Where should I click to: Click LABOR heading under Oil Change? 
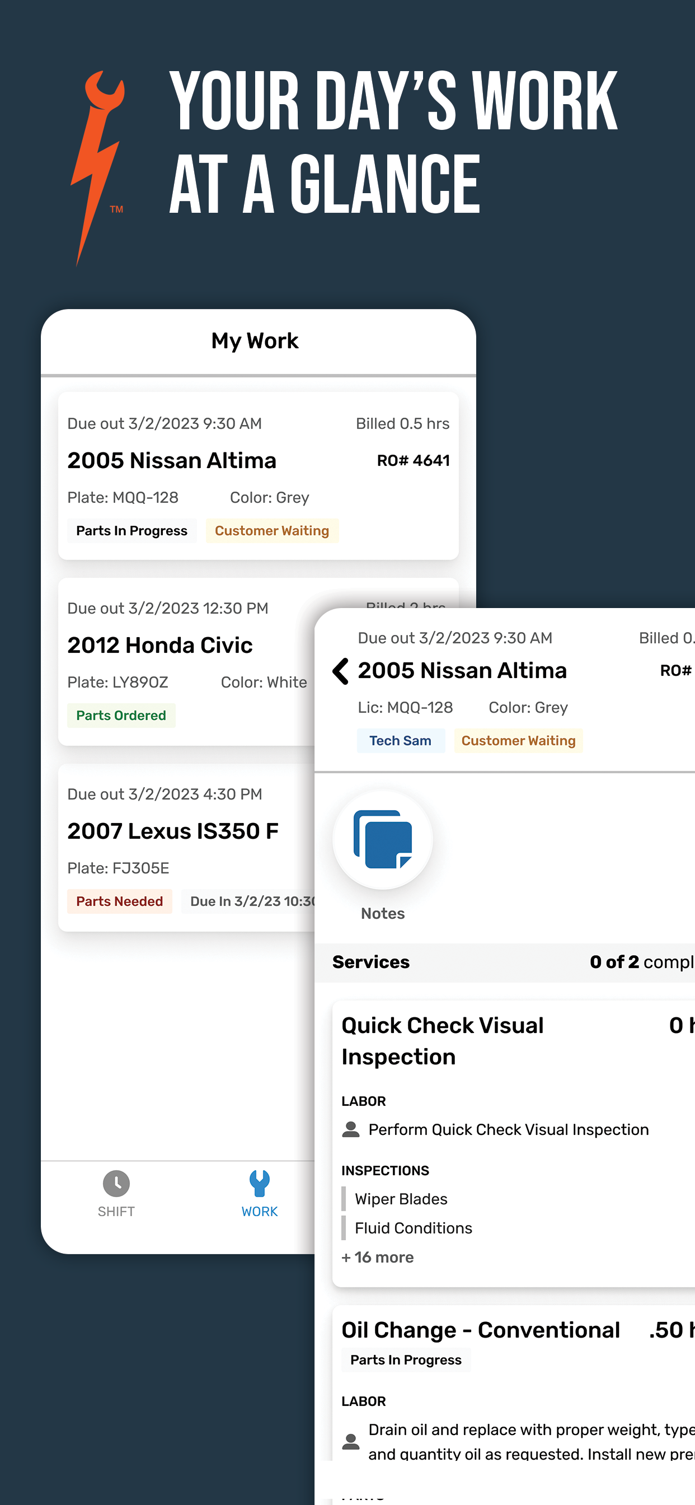click(x=364, y=1401)
